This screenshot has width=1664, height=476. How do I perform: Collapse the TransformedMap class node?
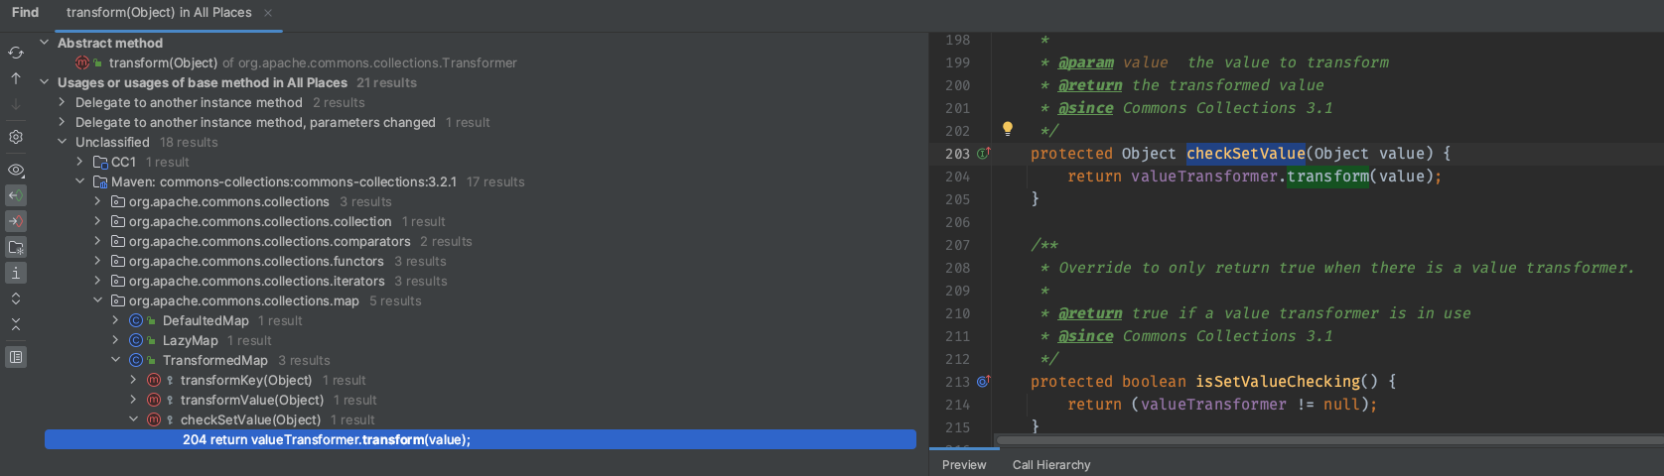click(x=115, y=360)
